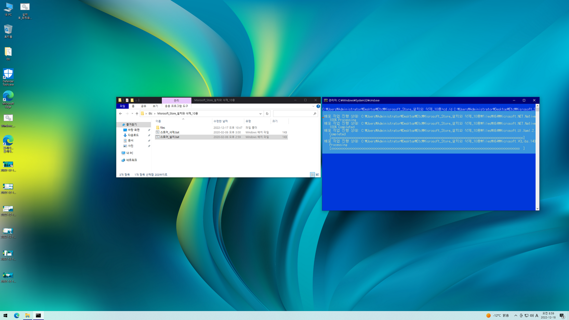This screenshot has width=569, height=320.
Task: Open the 응용 프로그램 도구 tab
Action: (176, 106)
